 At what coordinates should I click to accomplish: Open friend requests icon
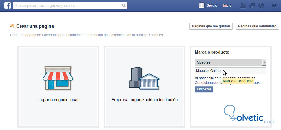[x=243, y=6]
